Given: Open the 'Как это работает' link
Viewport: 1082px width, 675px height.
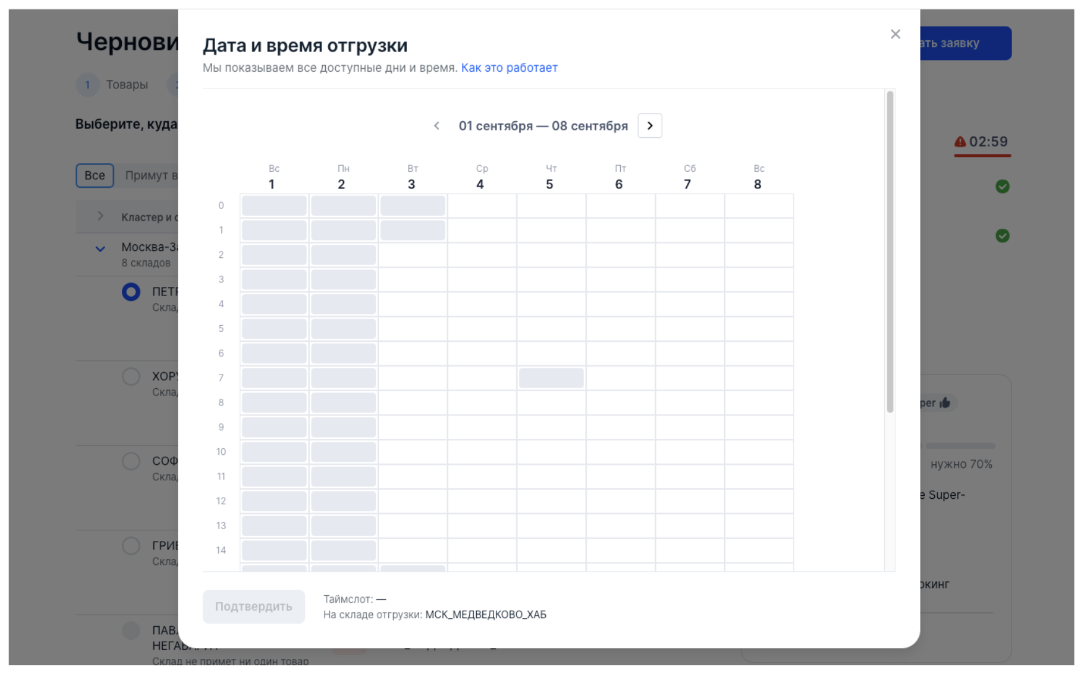Looking at the screenshot, I should tap(509, 68).
